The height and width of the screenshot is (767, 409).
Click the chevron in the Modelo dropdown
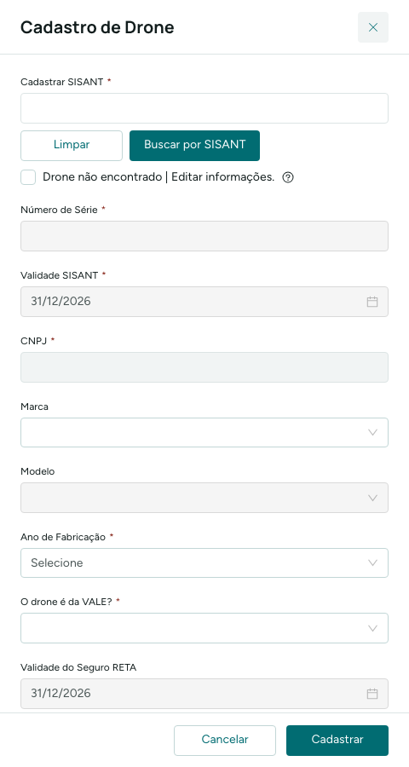click(x=373, y=498)
